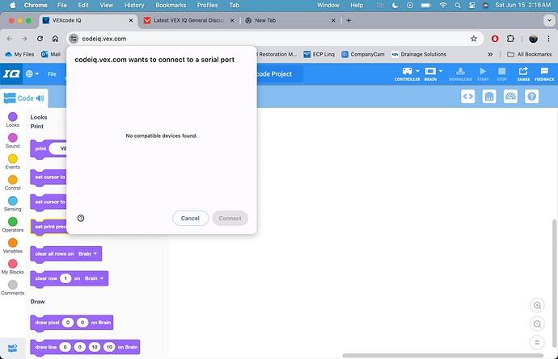Open the devices setup icon
This screenshot has height=359, width=558.
488,97
